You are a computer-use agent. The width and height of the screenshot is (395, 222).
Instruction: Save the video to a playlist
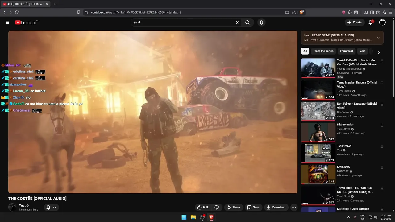click(253, 207)
